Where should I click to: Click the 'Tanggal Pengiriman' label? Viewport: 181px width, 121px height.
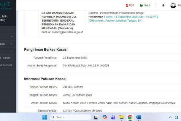point(45,58)
